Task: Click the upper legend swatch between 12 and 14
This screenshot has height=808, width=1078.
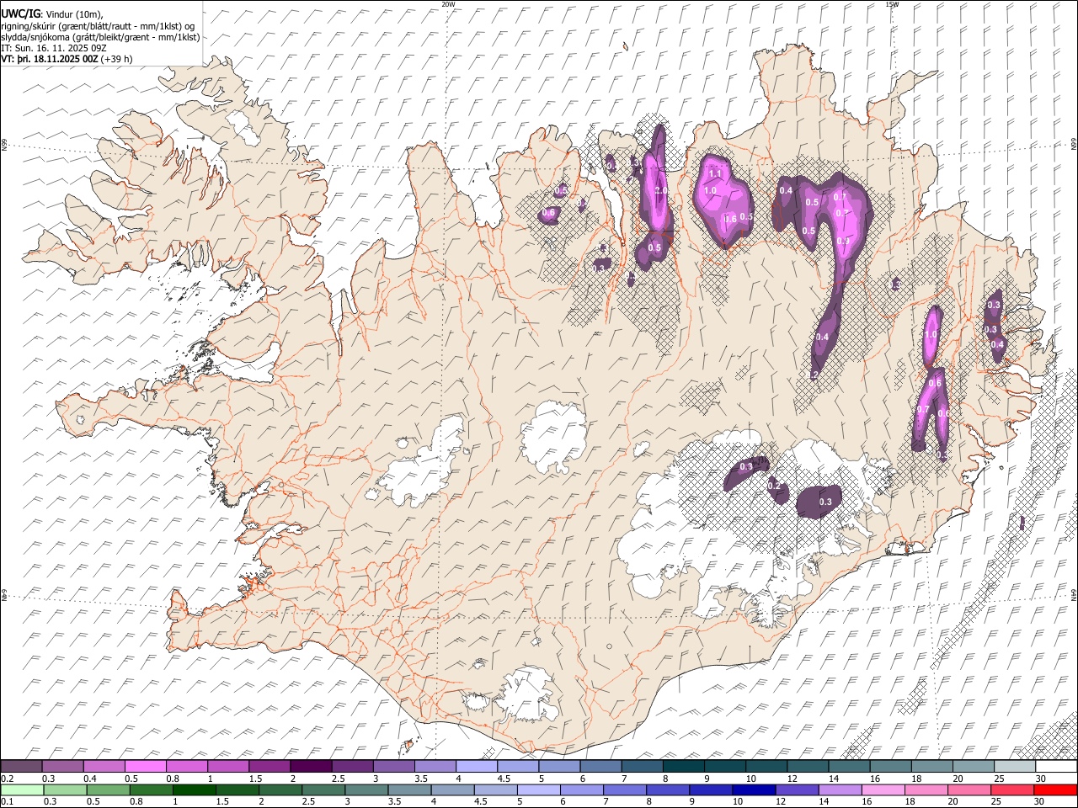Action: (x=808, y=767)
